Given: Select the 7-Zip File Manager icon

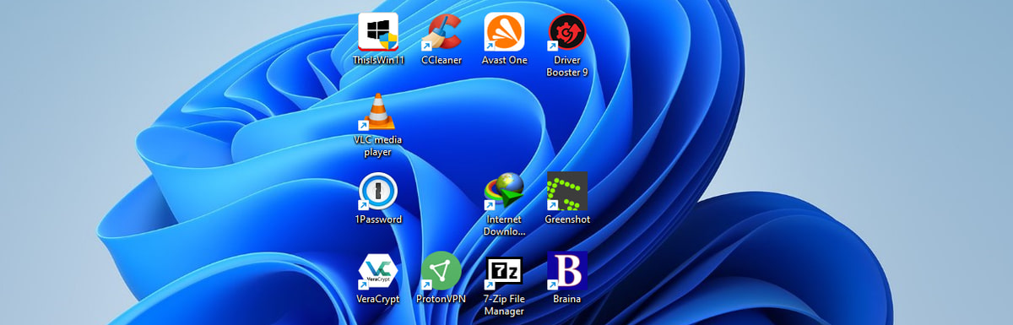Looking at the screenshot, I should coord(505,271).
